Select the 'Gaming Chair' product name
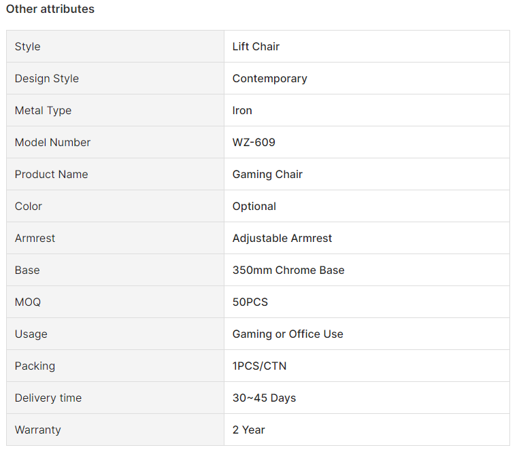The image size is (521, 454). (x=267, y=175)
